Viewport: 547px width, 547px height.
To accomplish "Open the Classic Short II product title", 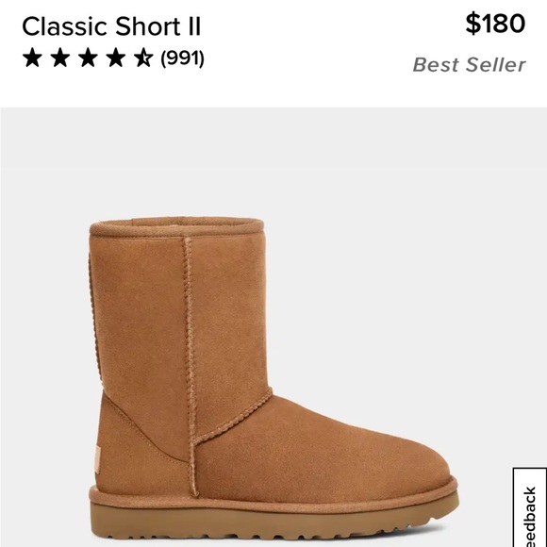I will (x=111, y=26).
